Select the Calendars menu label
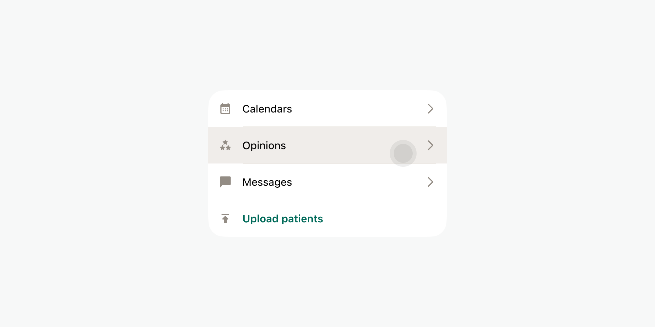655x327 pixels. coord(267,109)
